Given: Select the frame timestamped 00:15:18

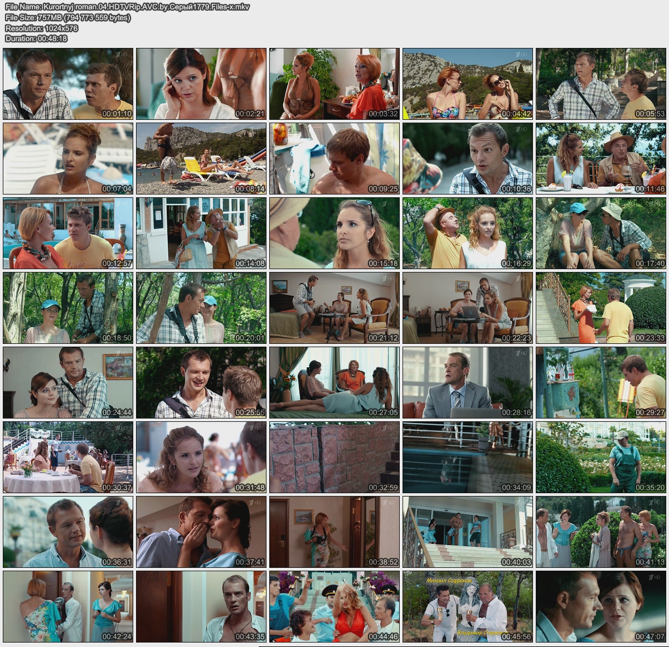Looking at the screenshot, I should coord(334,233).
